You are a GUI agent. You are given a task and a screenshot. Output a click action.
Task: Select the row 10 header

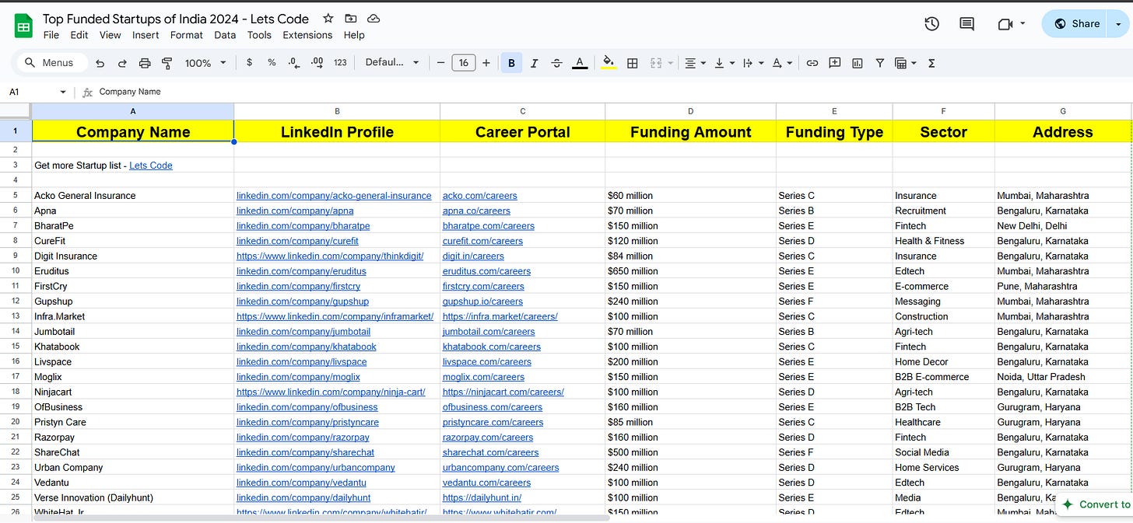(x=16, y=271)
